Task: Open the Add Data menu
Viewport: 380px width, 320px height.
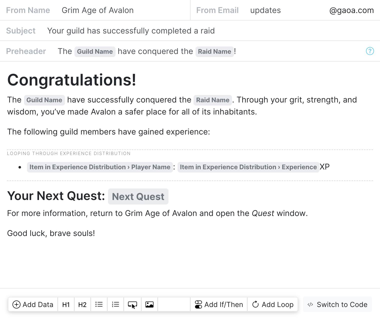Action: coord(33,304)
